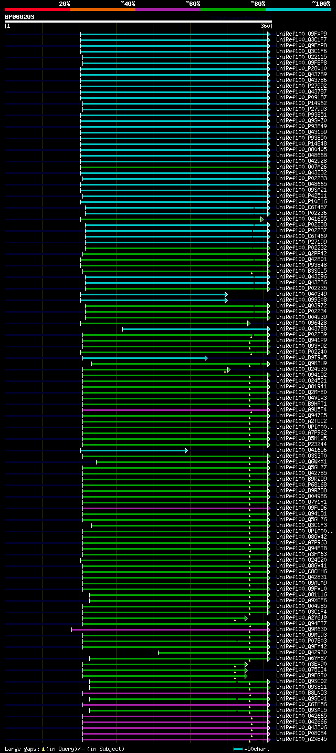Click the arrowhead ending the UniRef100_A3EX90 alignment
The height and width of the screenshot is (753, 336).
coord(246,664)
